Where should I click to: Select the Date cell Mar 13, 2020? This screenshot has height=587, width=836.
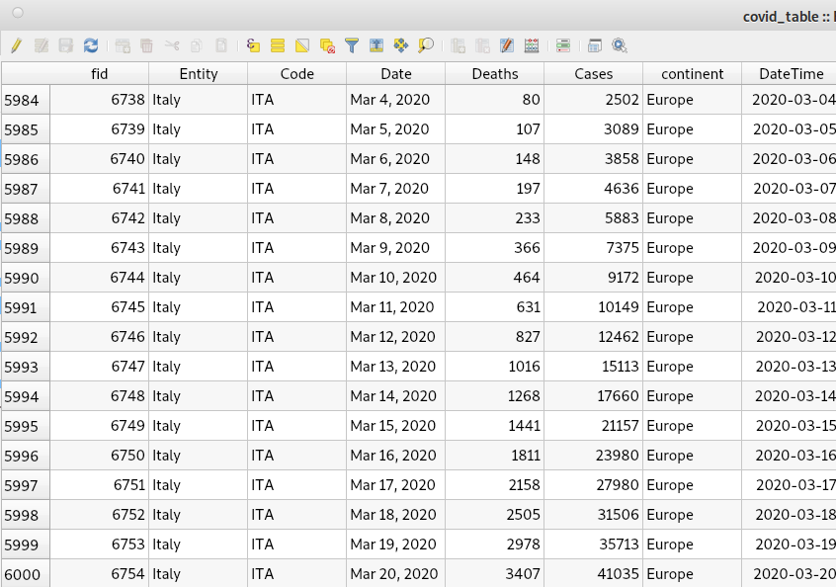[394, 367]
